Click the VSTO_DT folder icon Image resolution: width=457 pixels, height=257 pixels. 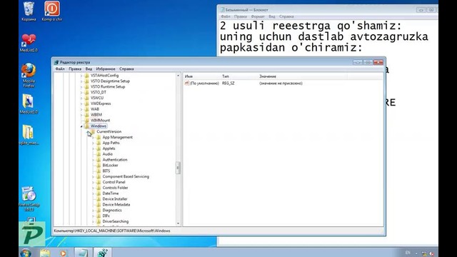86,92
